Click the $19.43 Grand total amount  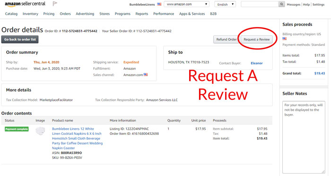coord(320,73)
